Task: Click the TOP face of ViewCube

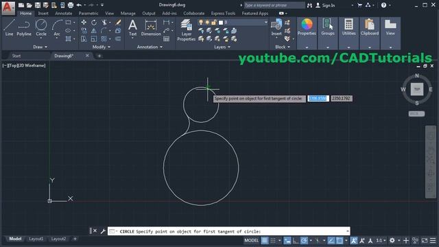Action: tap(417, 89)
